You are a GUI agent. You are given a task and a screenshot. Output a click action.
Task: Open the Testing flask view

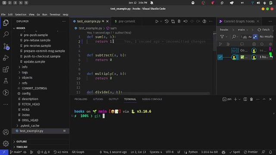(6, 81)
